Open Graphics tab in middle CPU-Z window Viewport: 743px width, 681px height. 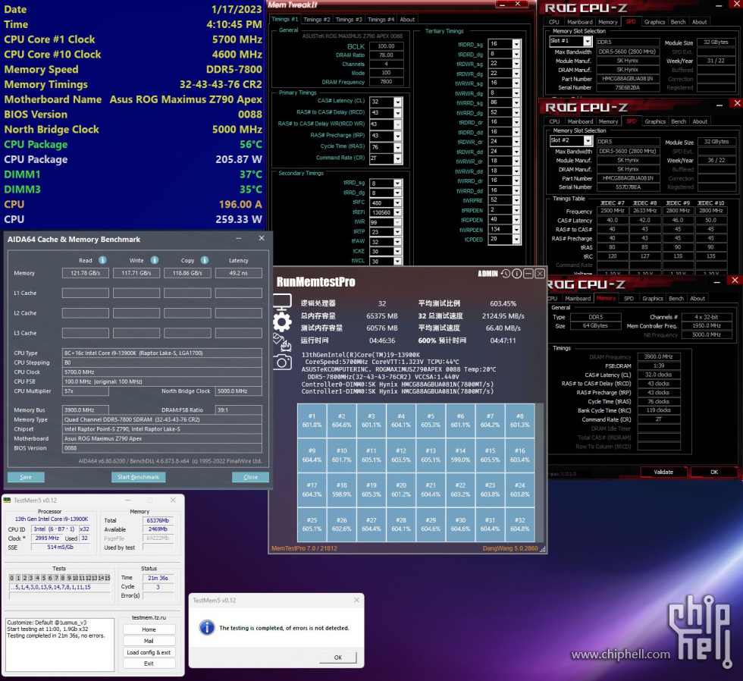pos(655,121)
